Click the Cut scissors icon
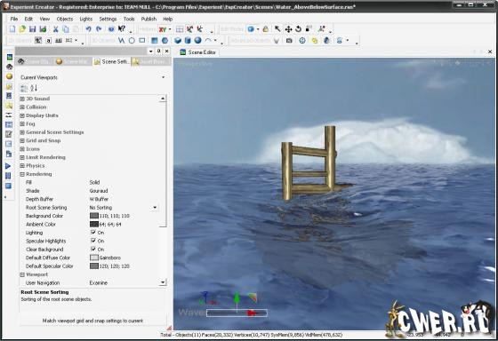498x341 pixels. pos(55,29)
